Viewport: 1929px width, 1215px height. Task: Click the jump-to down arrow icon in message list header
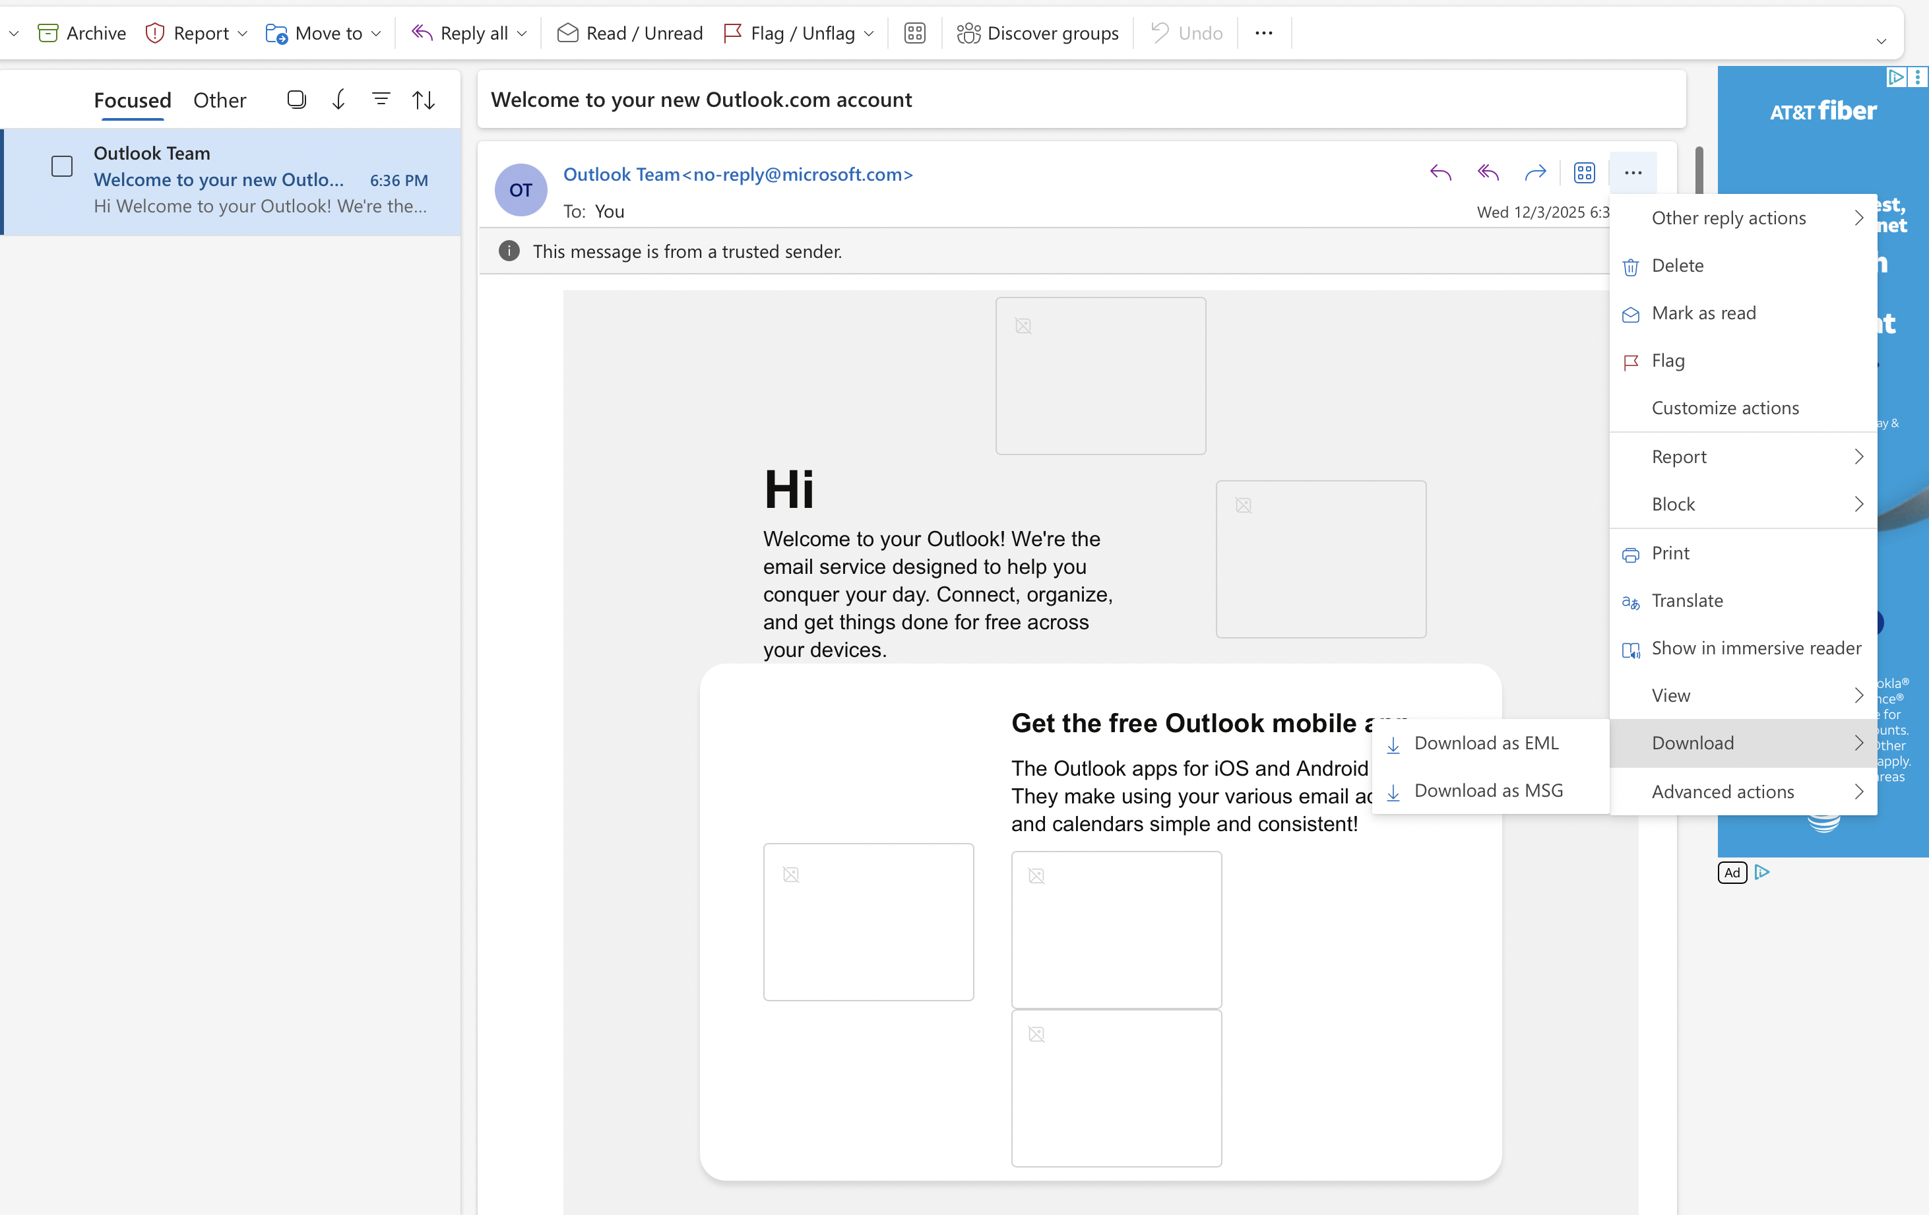pyautogui.click(x=339, y=100)
